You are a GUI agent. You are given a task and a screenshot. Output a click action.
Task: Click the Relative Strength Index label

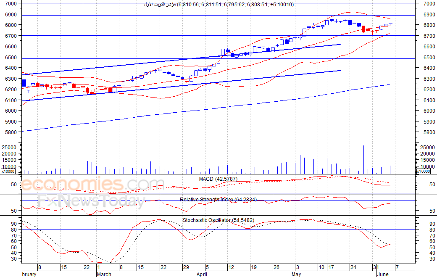(218, 200)
